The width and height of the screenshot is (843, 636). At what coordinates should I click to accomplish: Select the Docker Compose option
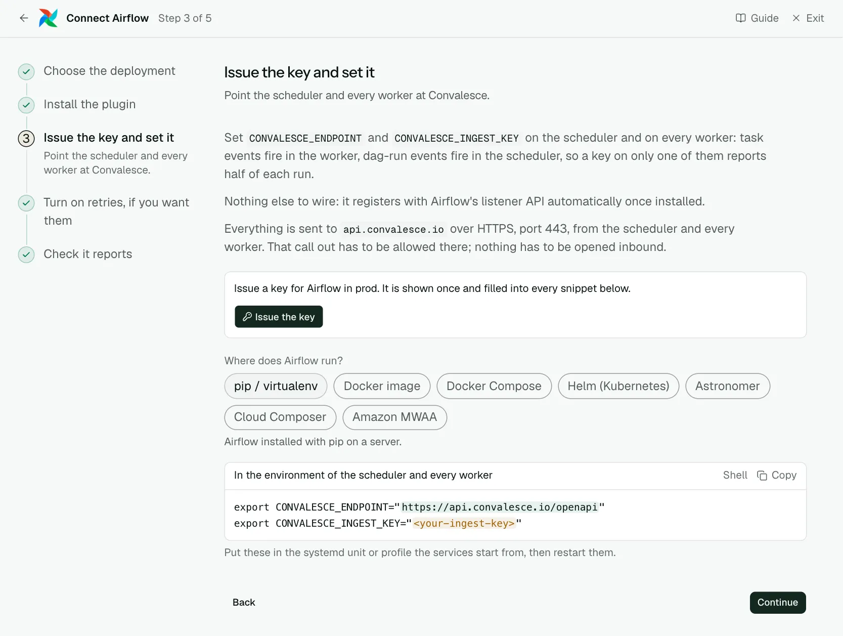tap(494, 386)
